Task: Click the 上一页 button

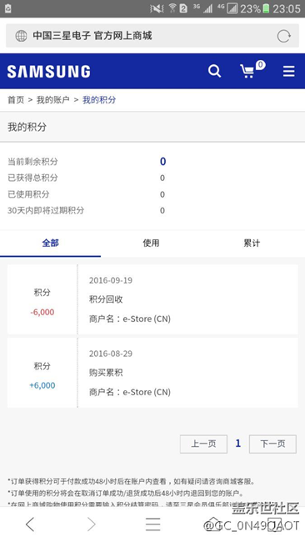Action: [203, 444]
